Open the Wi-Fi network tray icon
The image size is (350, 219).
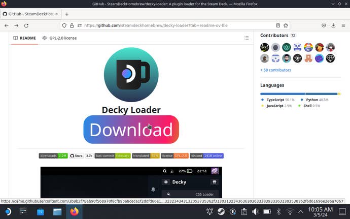(290, 211)
